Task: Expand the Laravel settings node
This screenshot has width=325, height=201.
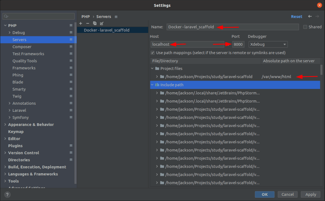Action: [10, 110]
